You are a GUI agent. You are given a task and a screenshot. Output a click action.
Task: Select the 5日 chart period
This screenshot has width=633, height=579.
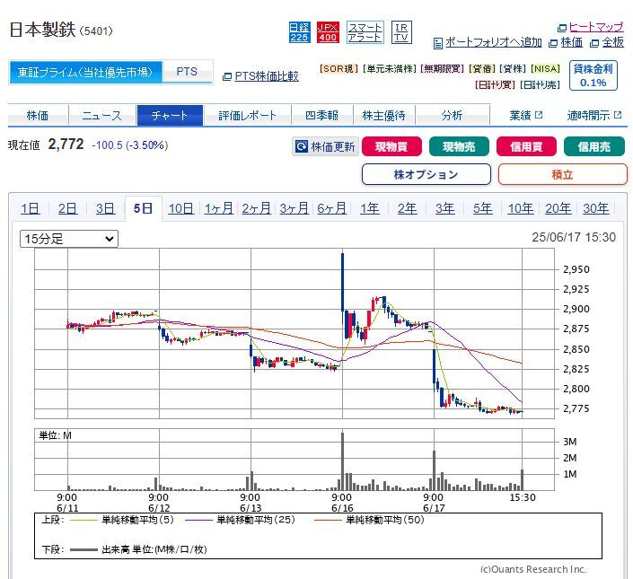tap(144, 208)
